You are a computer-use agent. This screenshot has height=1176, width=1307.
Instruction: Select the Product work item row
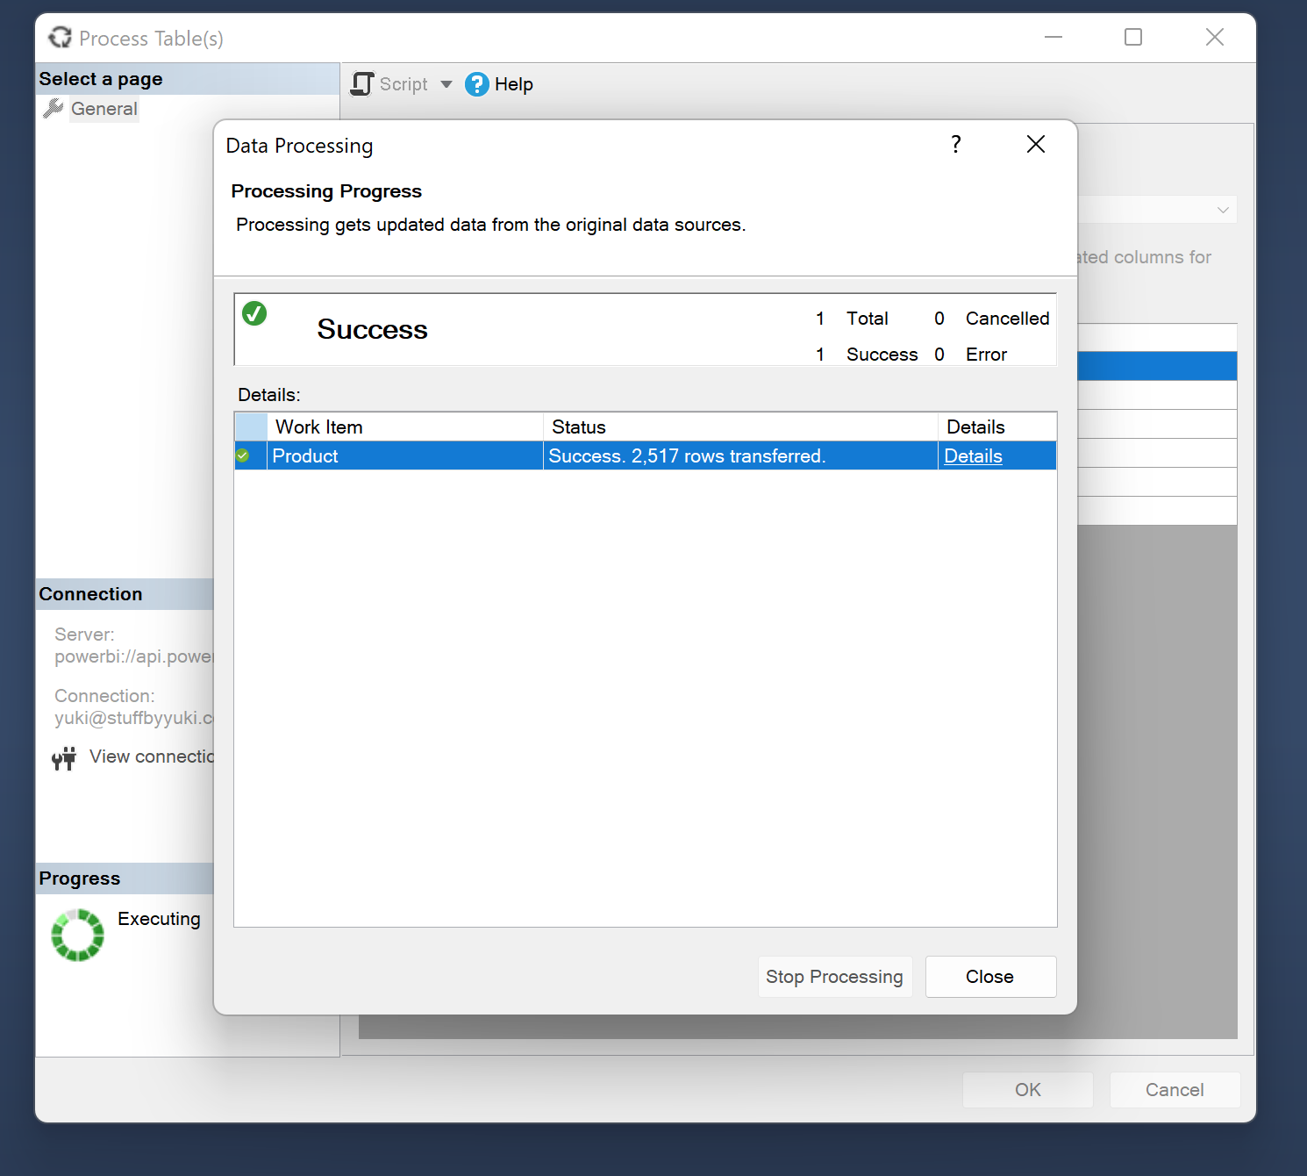click(404, 456)
